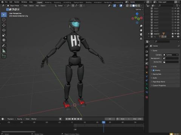The width and height of the screenshot is (181, 135).
Task: Select the Move tool
Action: pos(4,25)
